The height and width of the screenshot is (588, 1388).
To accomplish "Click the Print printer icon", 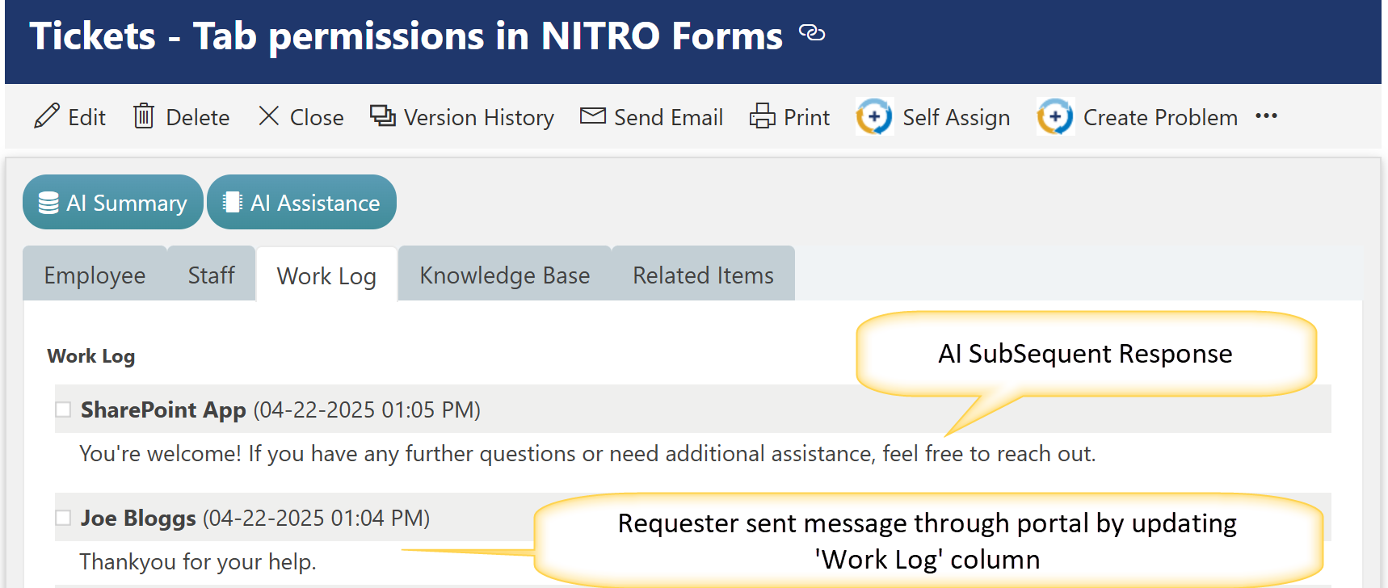I will 762,117.
